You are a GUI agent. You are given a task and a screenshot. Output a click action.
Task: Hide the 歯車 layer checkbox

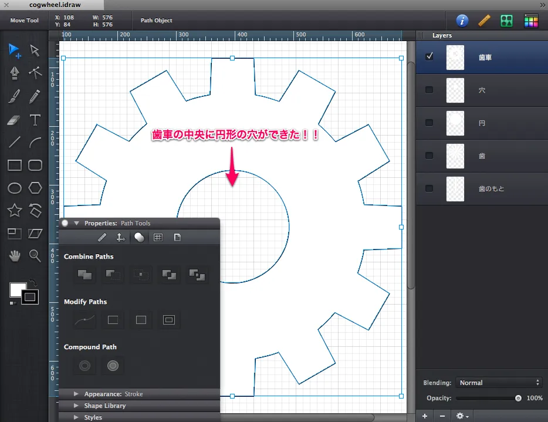coord(429,57)
